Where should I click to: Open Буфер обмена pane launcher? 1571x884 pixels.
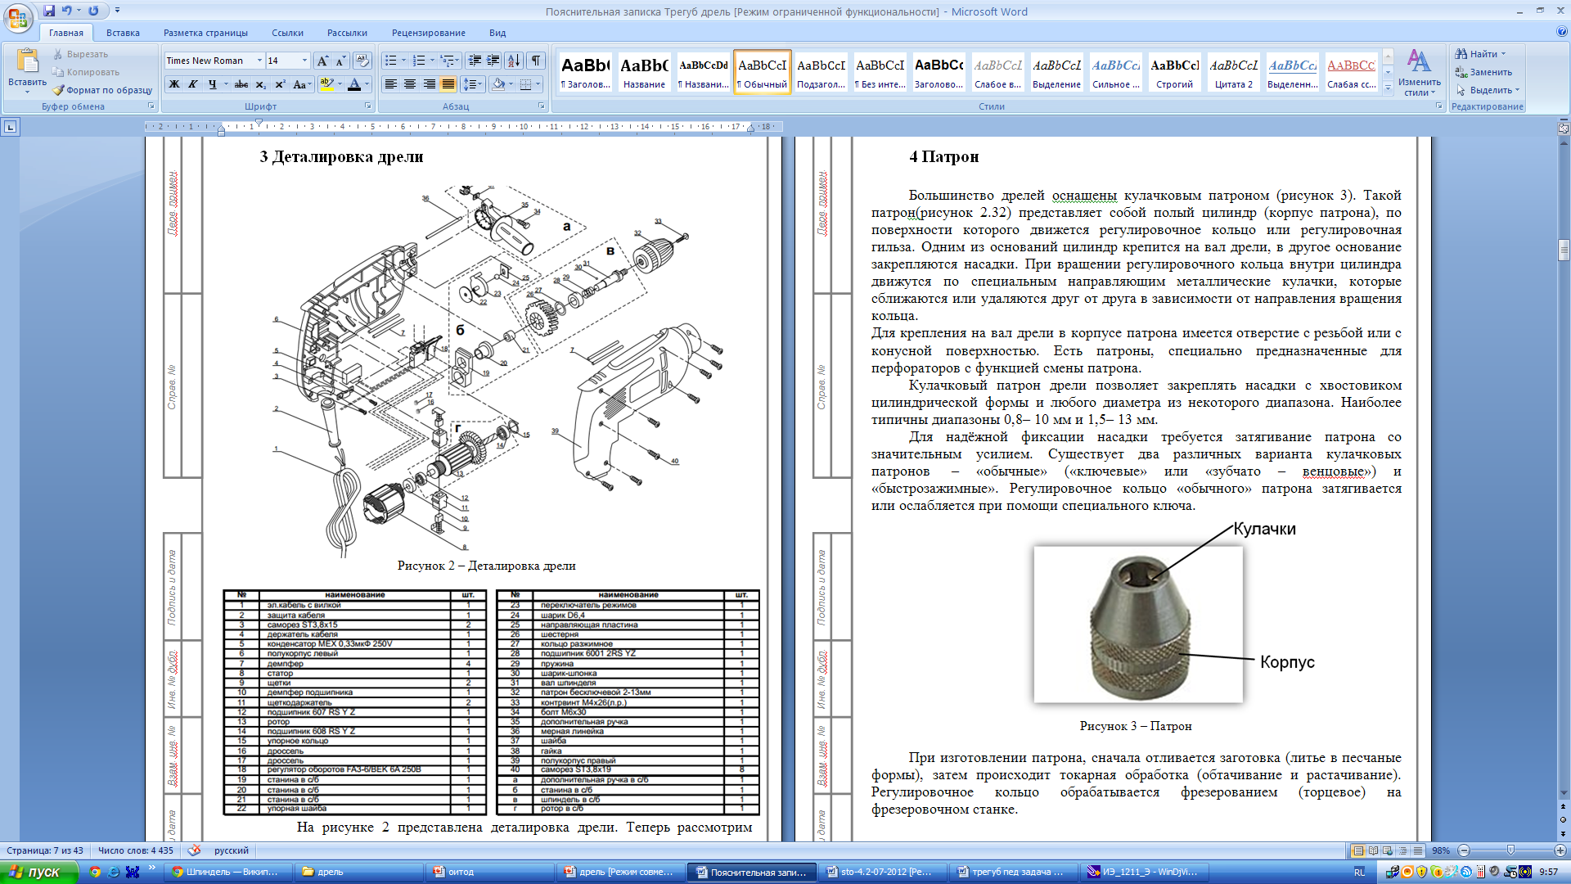point(151,106)
